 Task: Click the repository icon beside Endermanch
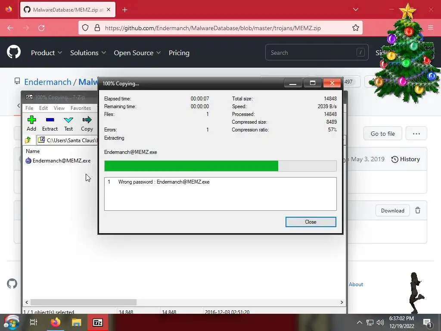(17, 81)
